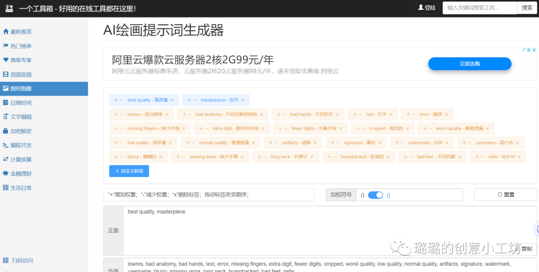Delete the 'nsfw - NSFW' tag

519,157
